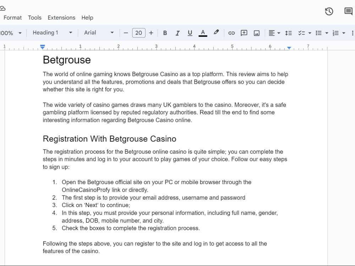This screenshot has height=266, width=355.
Task: Open the Extensions menu
Action: pyautogui.click(x=61, y=18)
